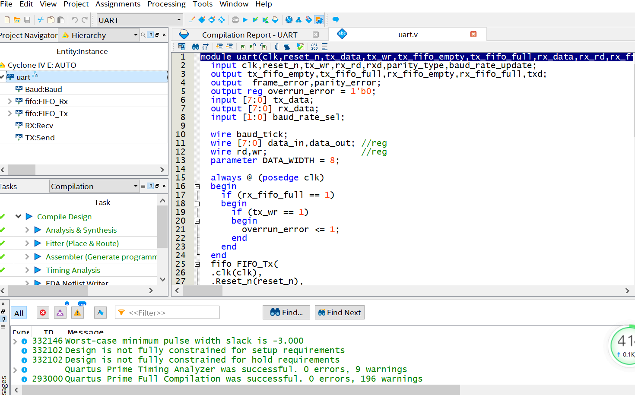Viewport: 635px width, 395px height.
Task: Expand the Fitter (Place & Route) task
Action: coord(27,243)
